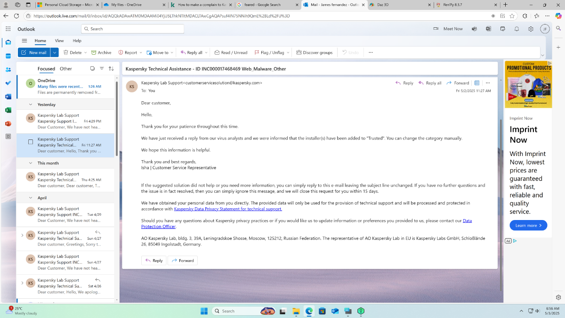Open the immersive reader icon in email
Screen dimensions: 565x318
(477, 83)
